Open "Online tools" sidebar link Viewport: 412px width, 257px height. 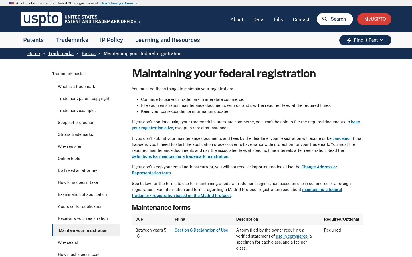coord(69,158)
